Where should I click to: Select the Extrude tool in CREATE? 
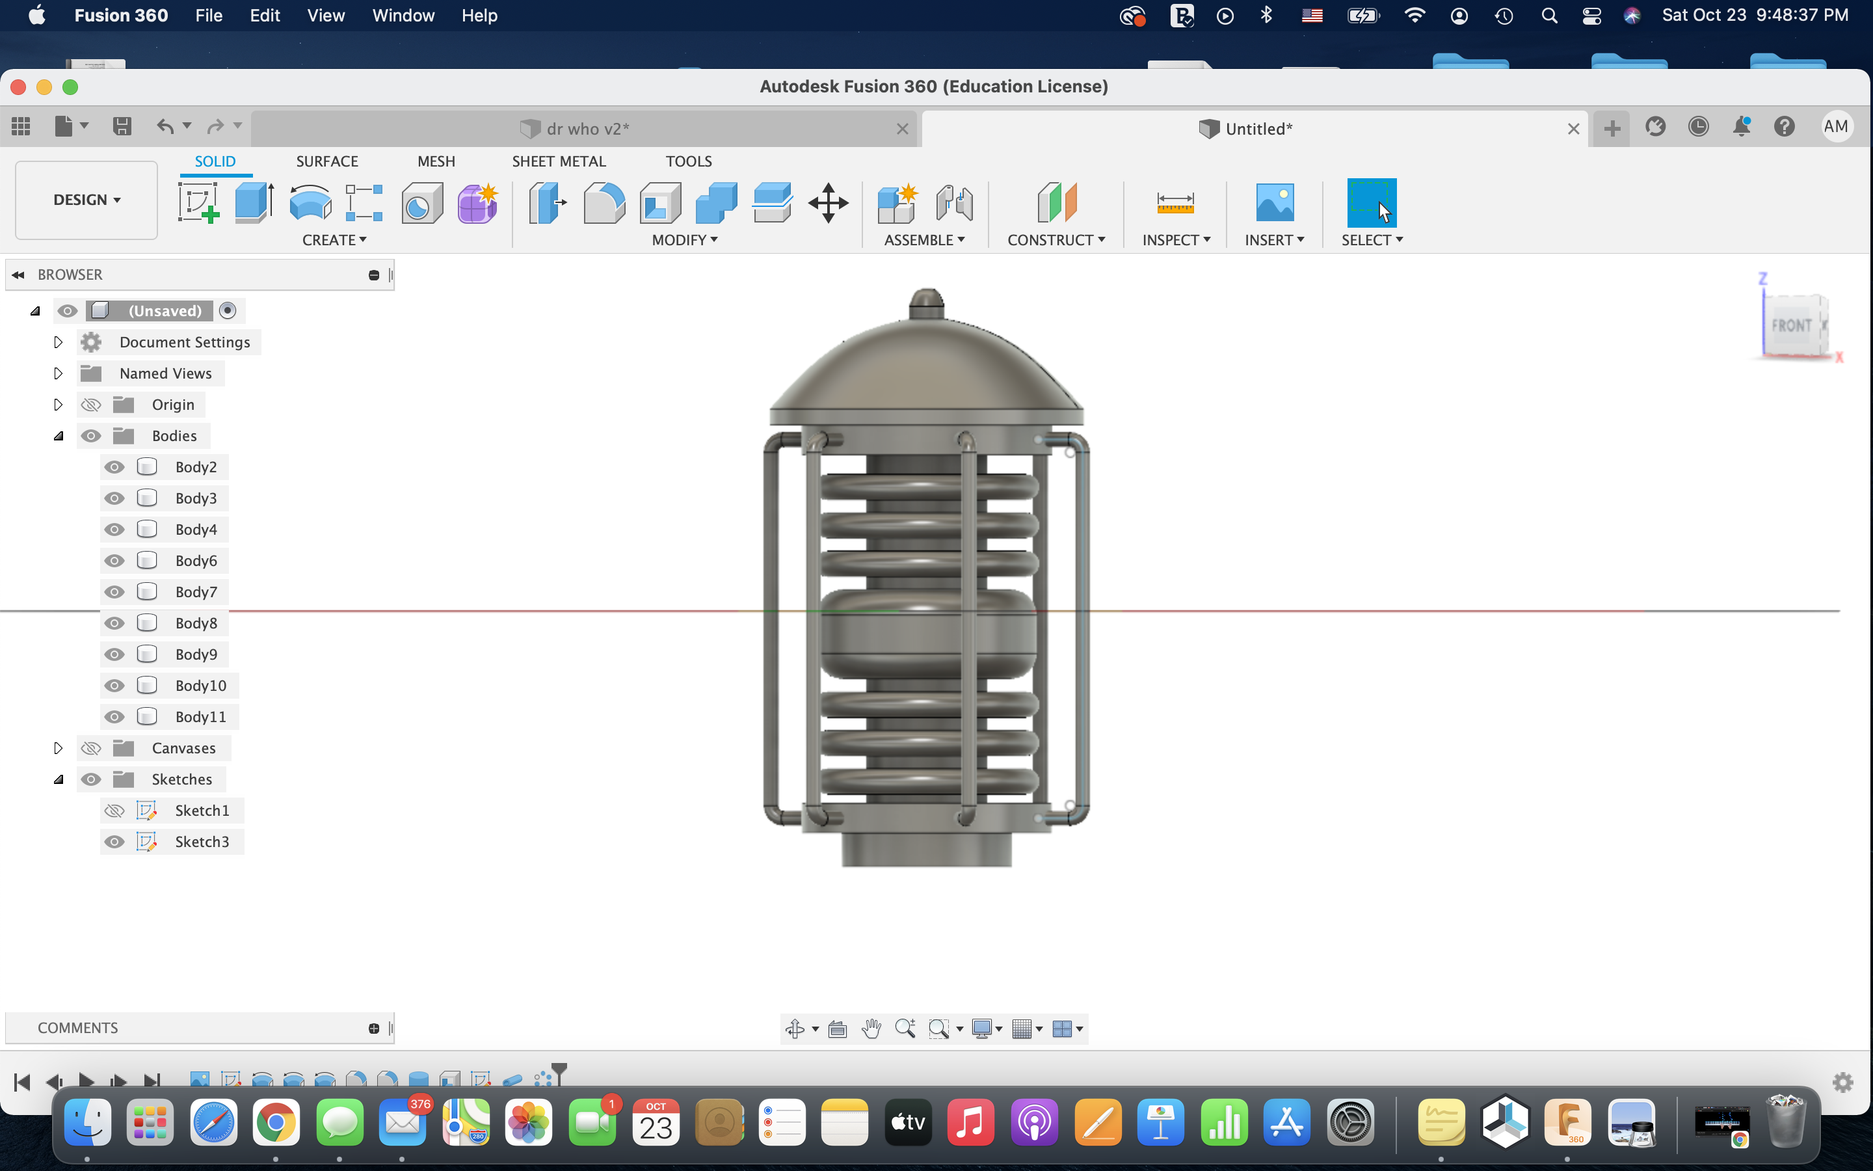pos(255,202)
